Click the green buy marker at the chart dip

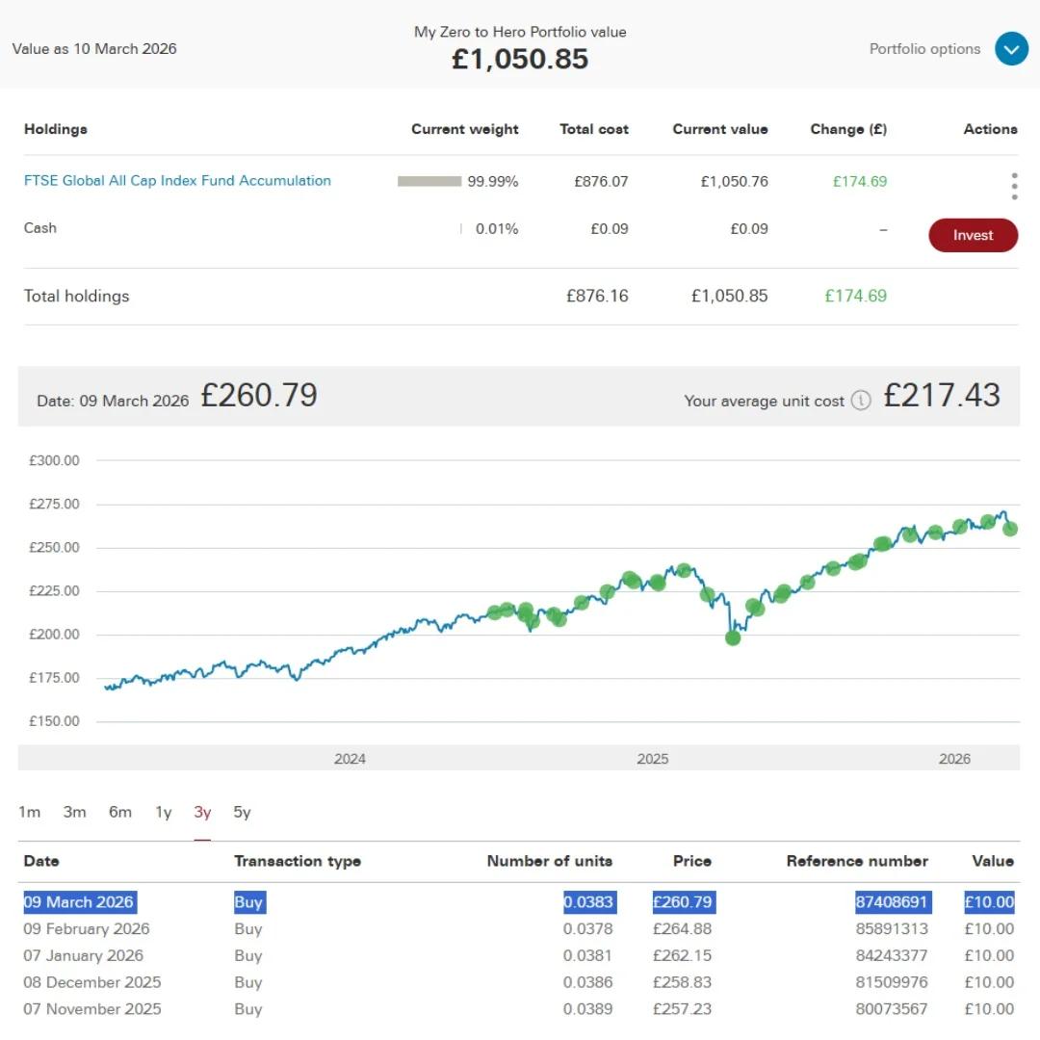[x=734, y=637]
